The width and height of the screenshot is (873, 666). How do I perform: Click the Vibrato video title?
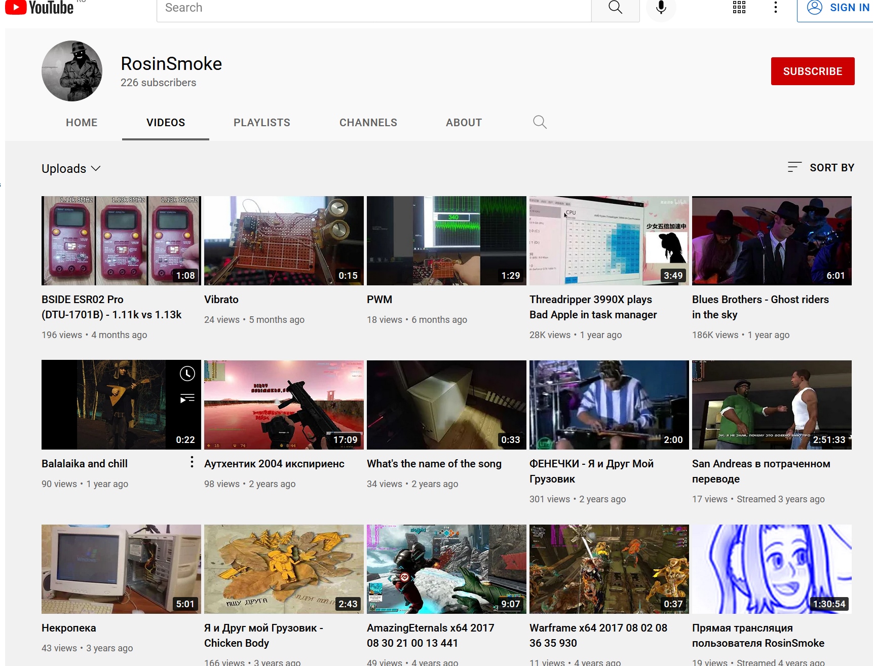coord(221,300)
